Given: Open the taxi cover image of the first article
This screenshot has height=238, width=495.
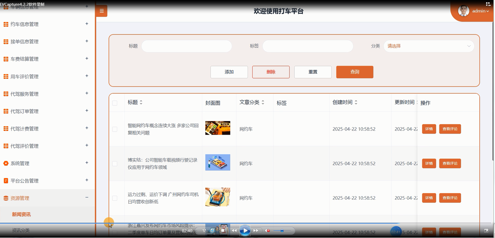Looking at the screenshot, I should click(218, 128).
